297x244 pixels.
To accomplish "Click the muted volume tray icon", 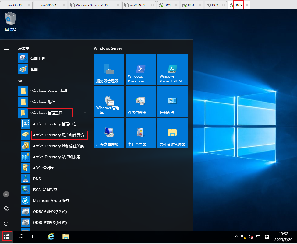I will pos(251,237).
